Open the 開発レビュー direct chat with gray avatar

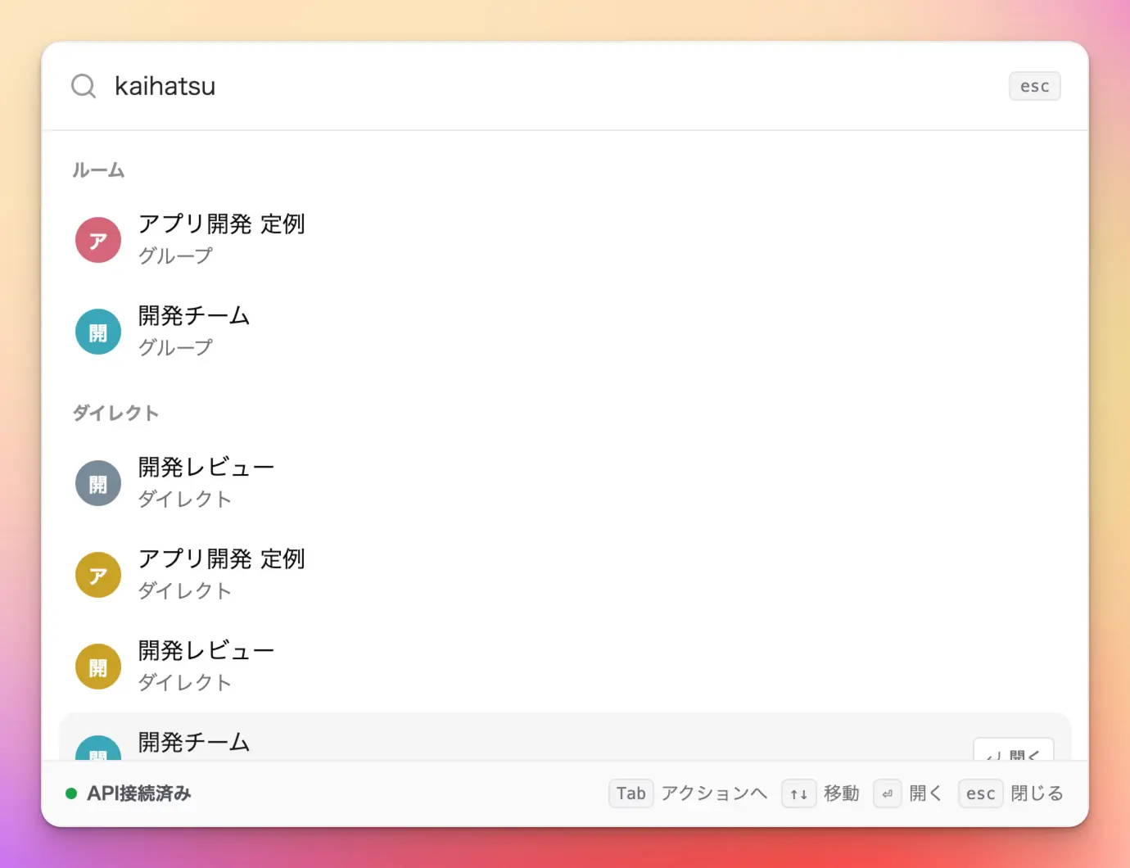click(565, 483)
